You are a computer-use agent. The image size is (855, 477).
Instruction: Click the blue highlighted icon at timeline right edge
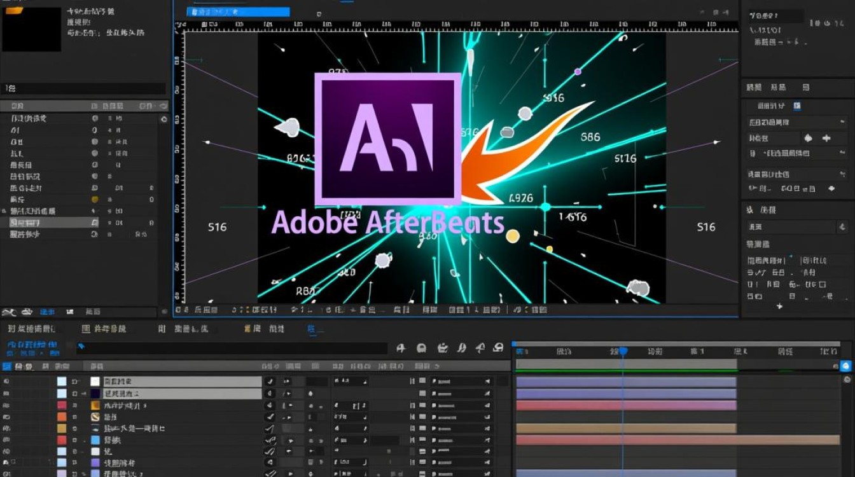pyautogui.click(x=845, y=366)
